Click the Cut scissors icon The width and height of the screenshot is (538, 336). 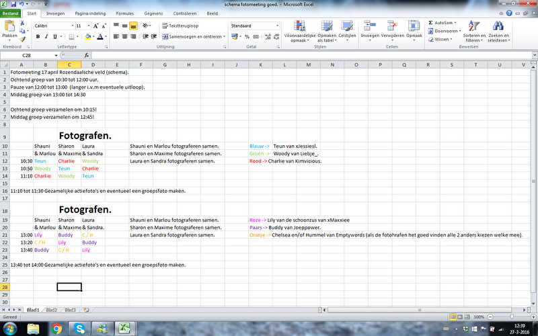(22, 23)
